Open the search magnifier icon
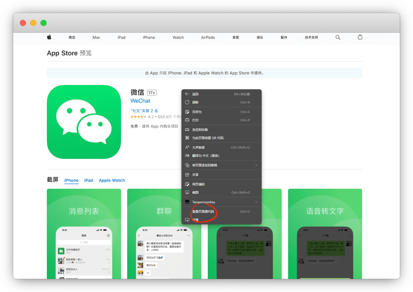This screenshot has width=413, height=292. point(338,37)
